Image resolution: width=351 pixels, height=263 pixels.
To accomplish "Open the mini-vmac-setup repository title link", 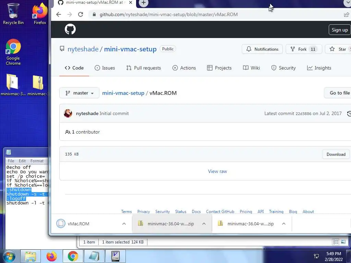I will click(x=130, y=49).
